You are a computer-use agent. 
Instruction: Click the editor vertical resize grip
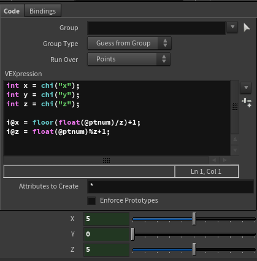pyautogui.click(x=235, y=106)
